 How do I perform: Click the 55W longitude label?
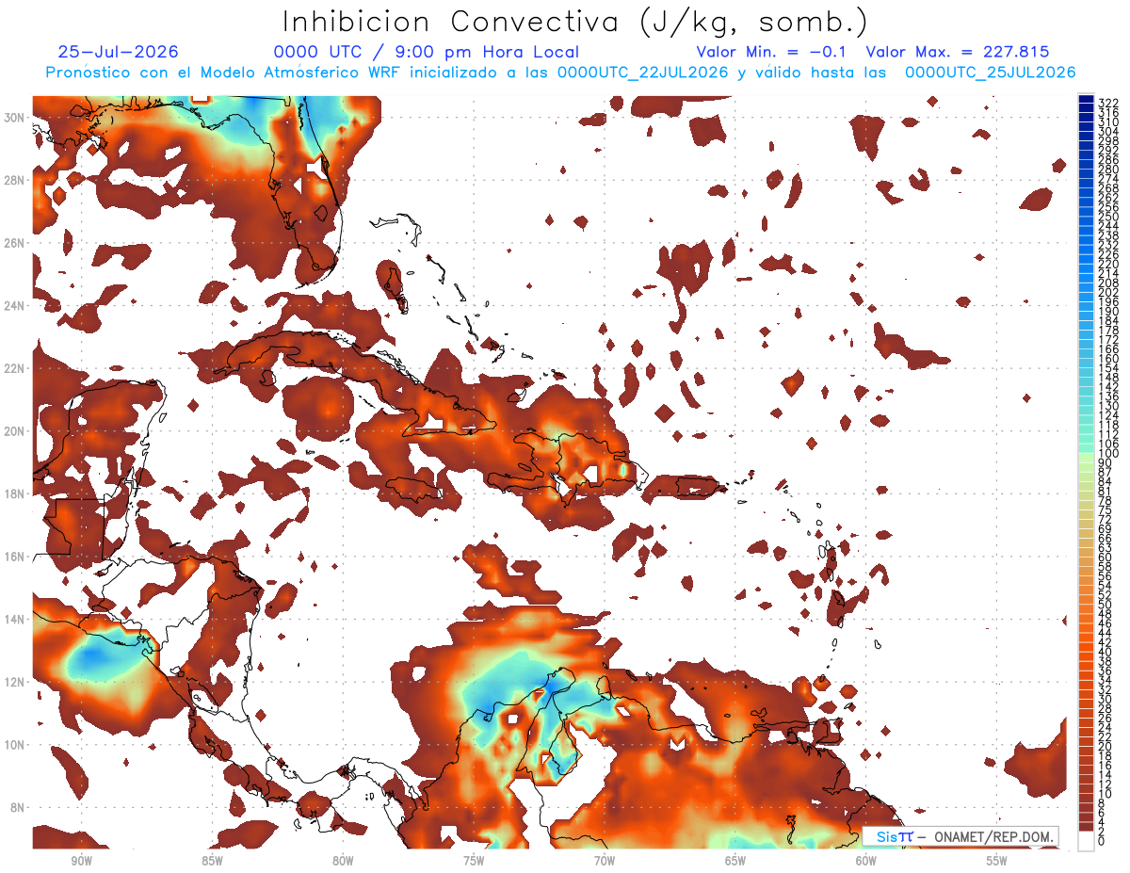[x=996, y=860]
